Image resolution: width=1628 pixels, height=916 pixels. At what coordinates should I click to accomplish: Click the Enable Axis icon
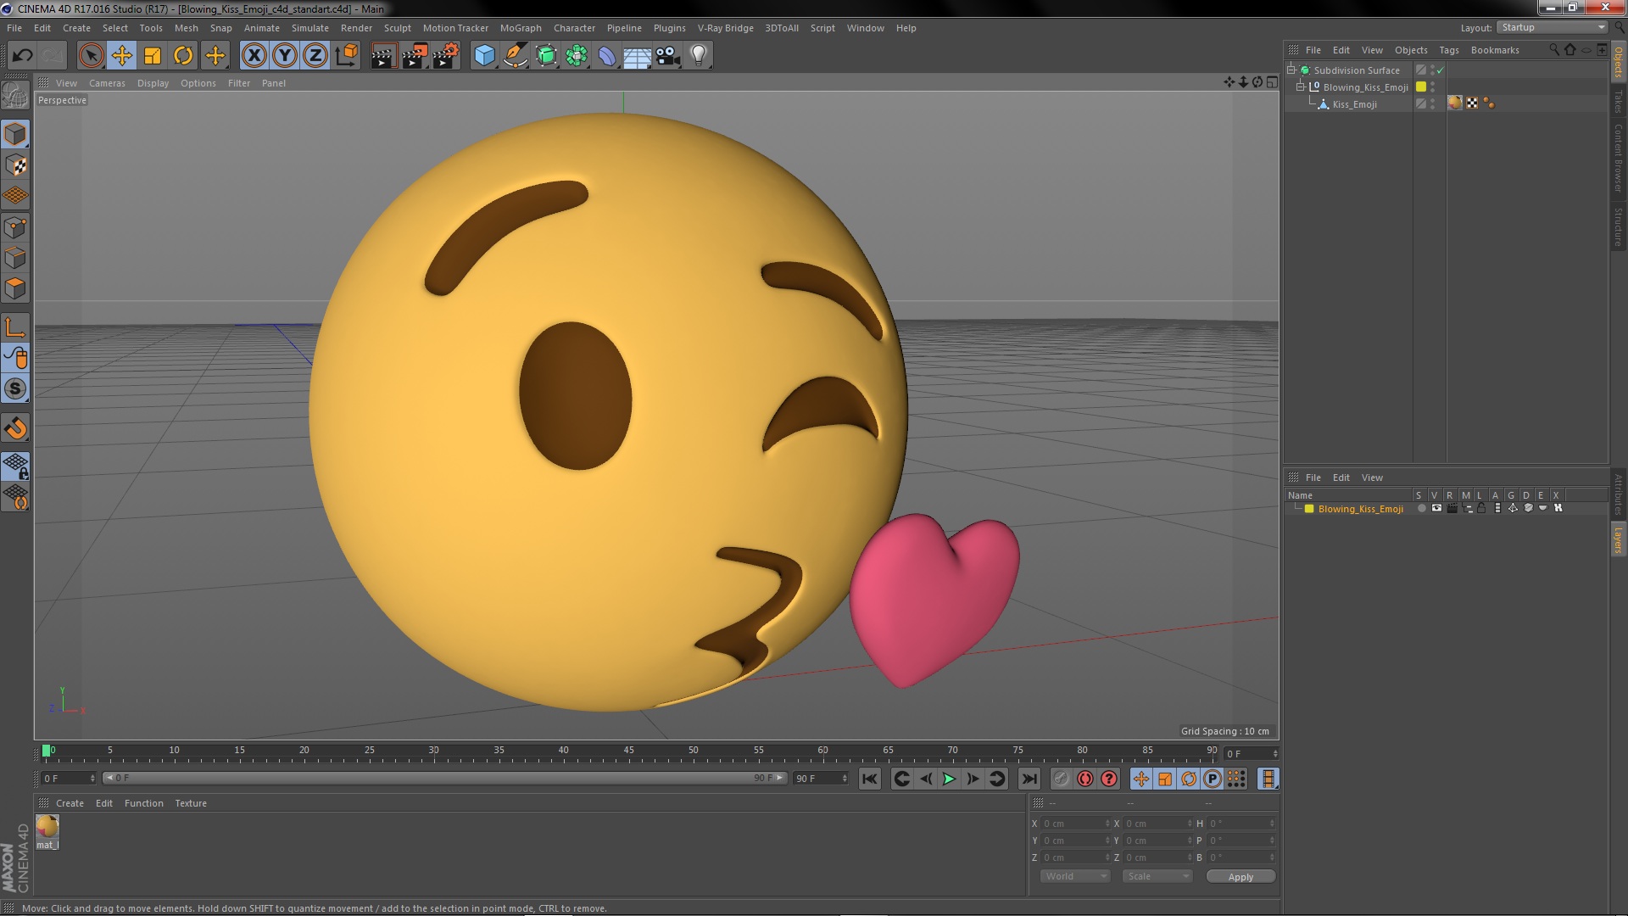point(15,327)
